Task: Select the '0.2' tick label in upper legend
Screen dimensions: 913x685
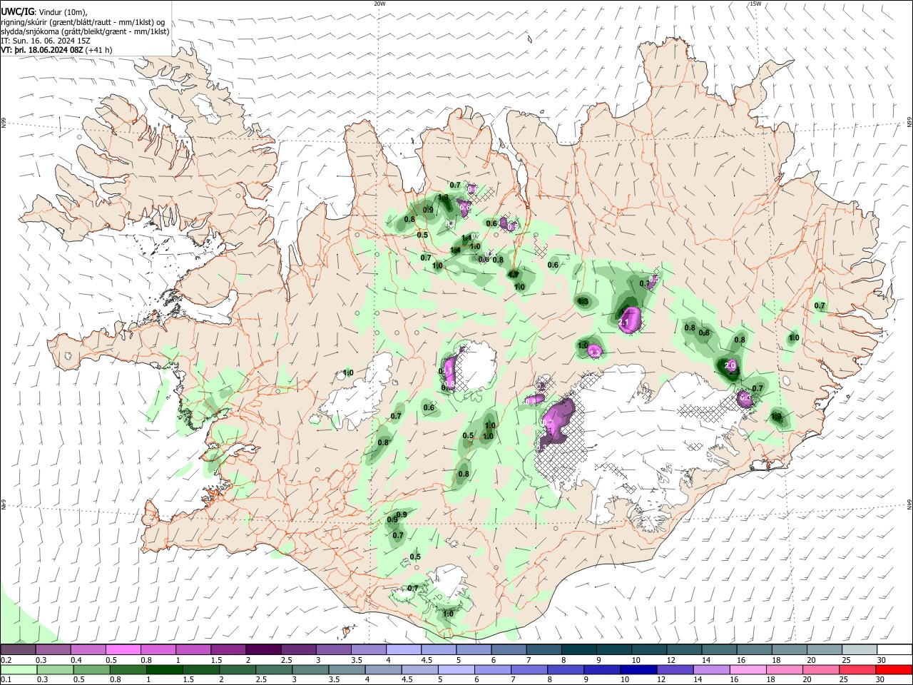Action: [5, 660]
